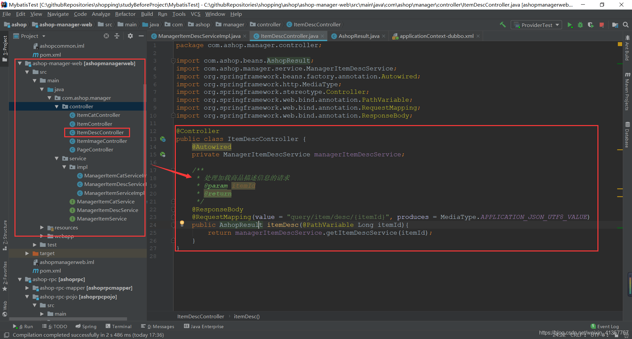
Task: Click the bean gutter icon on line 13
Action: [x=163, y=139]
